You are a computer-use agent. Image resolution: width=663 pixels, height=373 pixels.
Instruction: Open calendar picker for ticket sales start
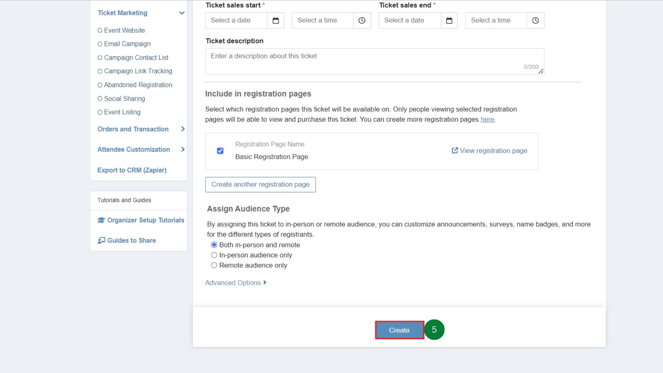click(x=276, y=20)
